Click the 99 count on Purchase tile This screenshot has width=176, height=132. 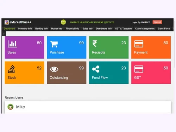81,43
